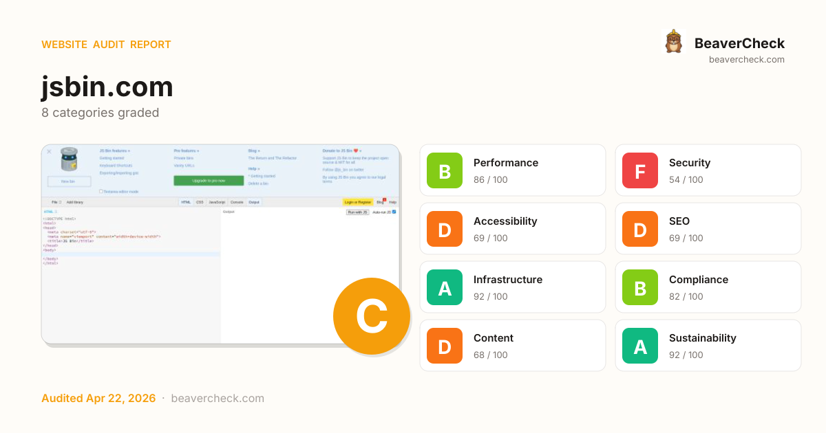Image resolution: width=826 pixels, height=433 pixels.
Task: Click the red Security F grade badge
Action: [640, 170]
